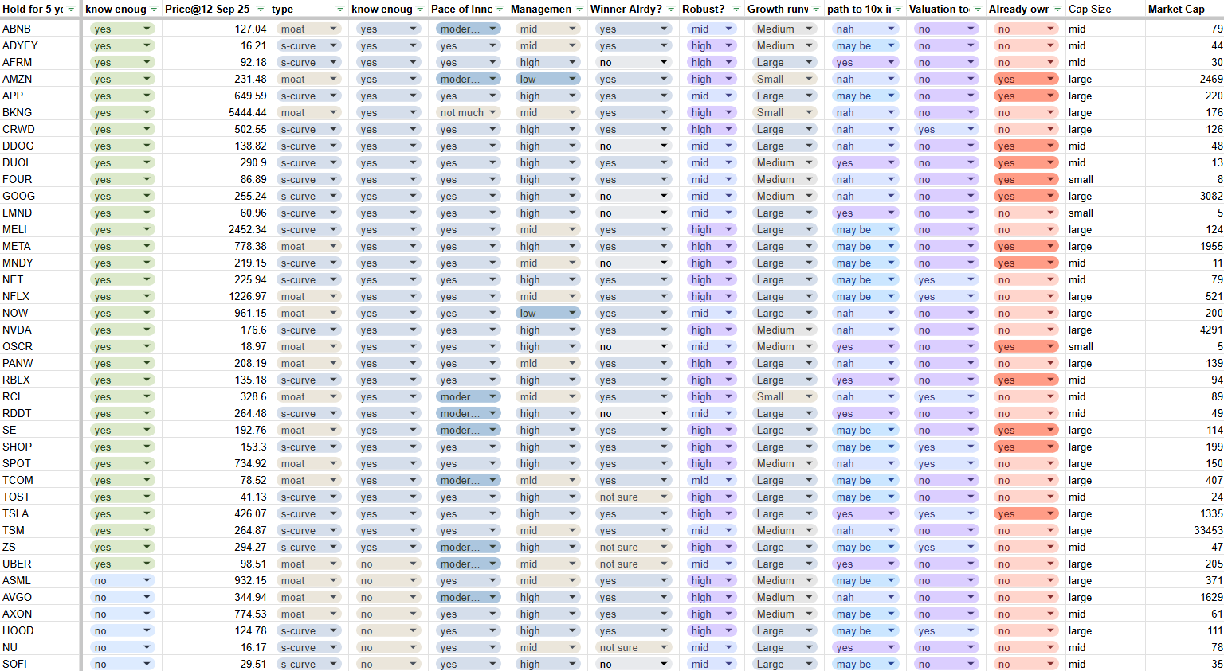
Task: Expand CRWD Valuation dropdown showing yes
Action: 971,129
